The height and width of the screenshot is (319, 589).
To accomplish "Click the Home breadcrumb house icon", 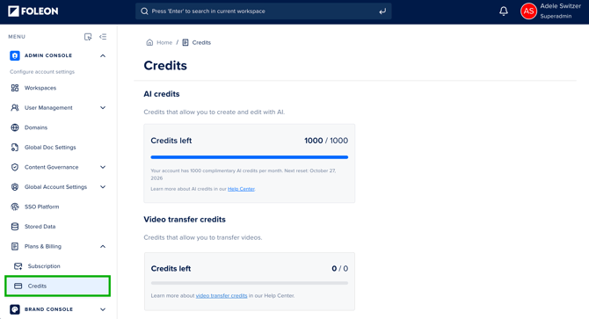I will (149, 42).
